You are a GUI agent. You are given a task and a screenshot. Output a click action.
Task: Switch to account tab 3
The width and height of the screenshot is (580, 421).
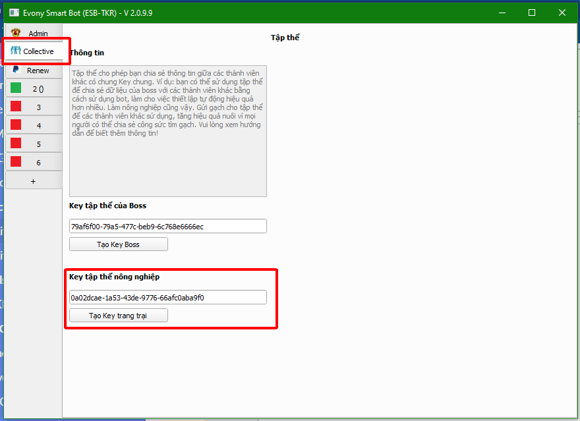pyautogui.click(x=38, y=107)
